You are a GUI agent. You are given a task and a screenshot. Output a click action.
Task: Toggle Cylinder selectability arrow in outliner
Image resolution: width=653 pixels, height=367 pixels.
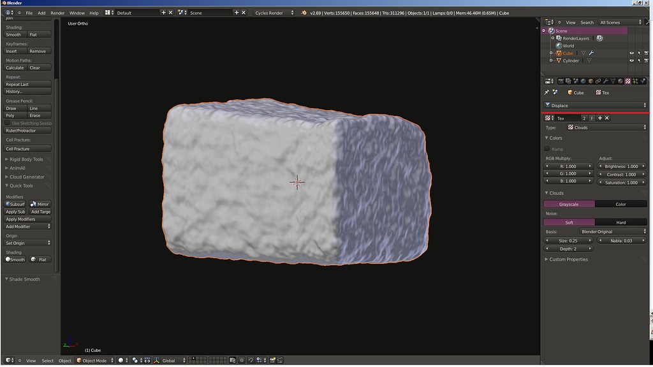tap(639, 61)
